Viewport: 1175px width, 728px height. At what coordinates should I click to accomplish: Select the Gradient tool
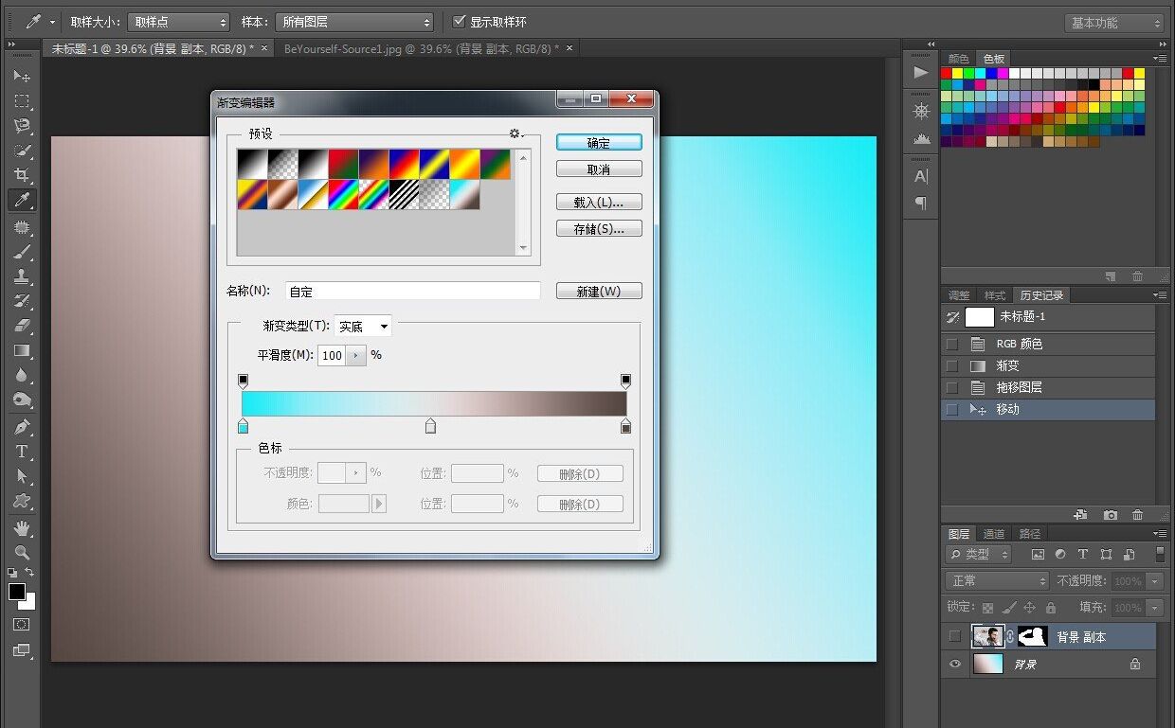(22, 350)
